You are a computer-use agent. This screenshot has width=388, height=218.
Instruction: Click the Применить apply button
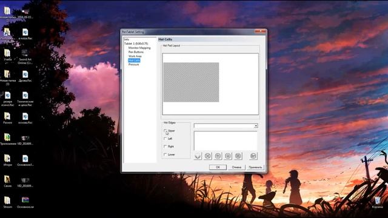(x=255, y=167)
